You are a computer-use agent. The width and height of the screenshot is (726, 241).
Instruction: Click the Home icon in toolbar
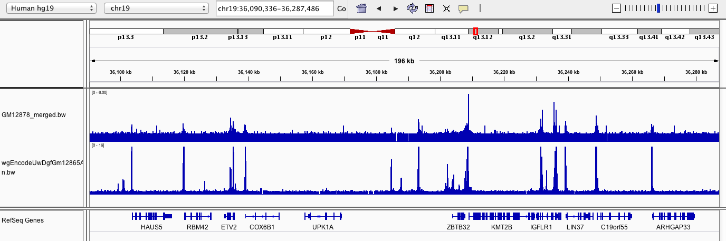[361, 8]
